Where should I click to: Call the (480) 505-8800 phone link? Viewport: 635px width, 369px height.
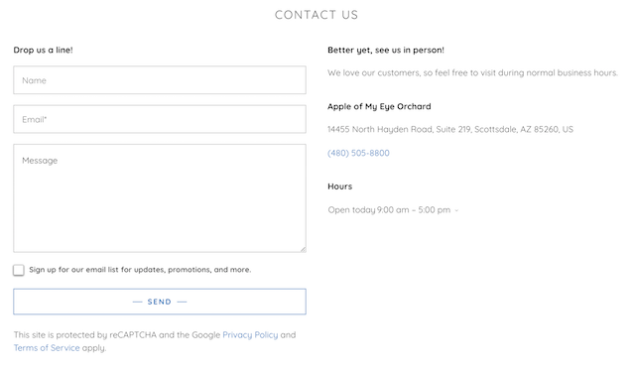tap(358, 153)
